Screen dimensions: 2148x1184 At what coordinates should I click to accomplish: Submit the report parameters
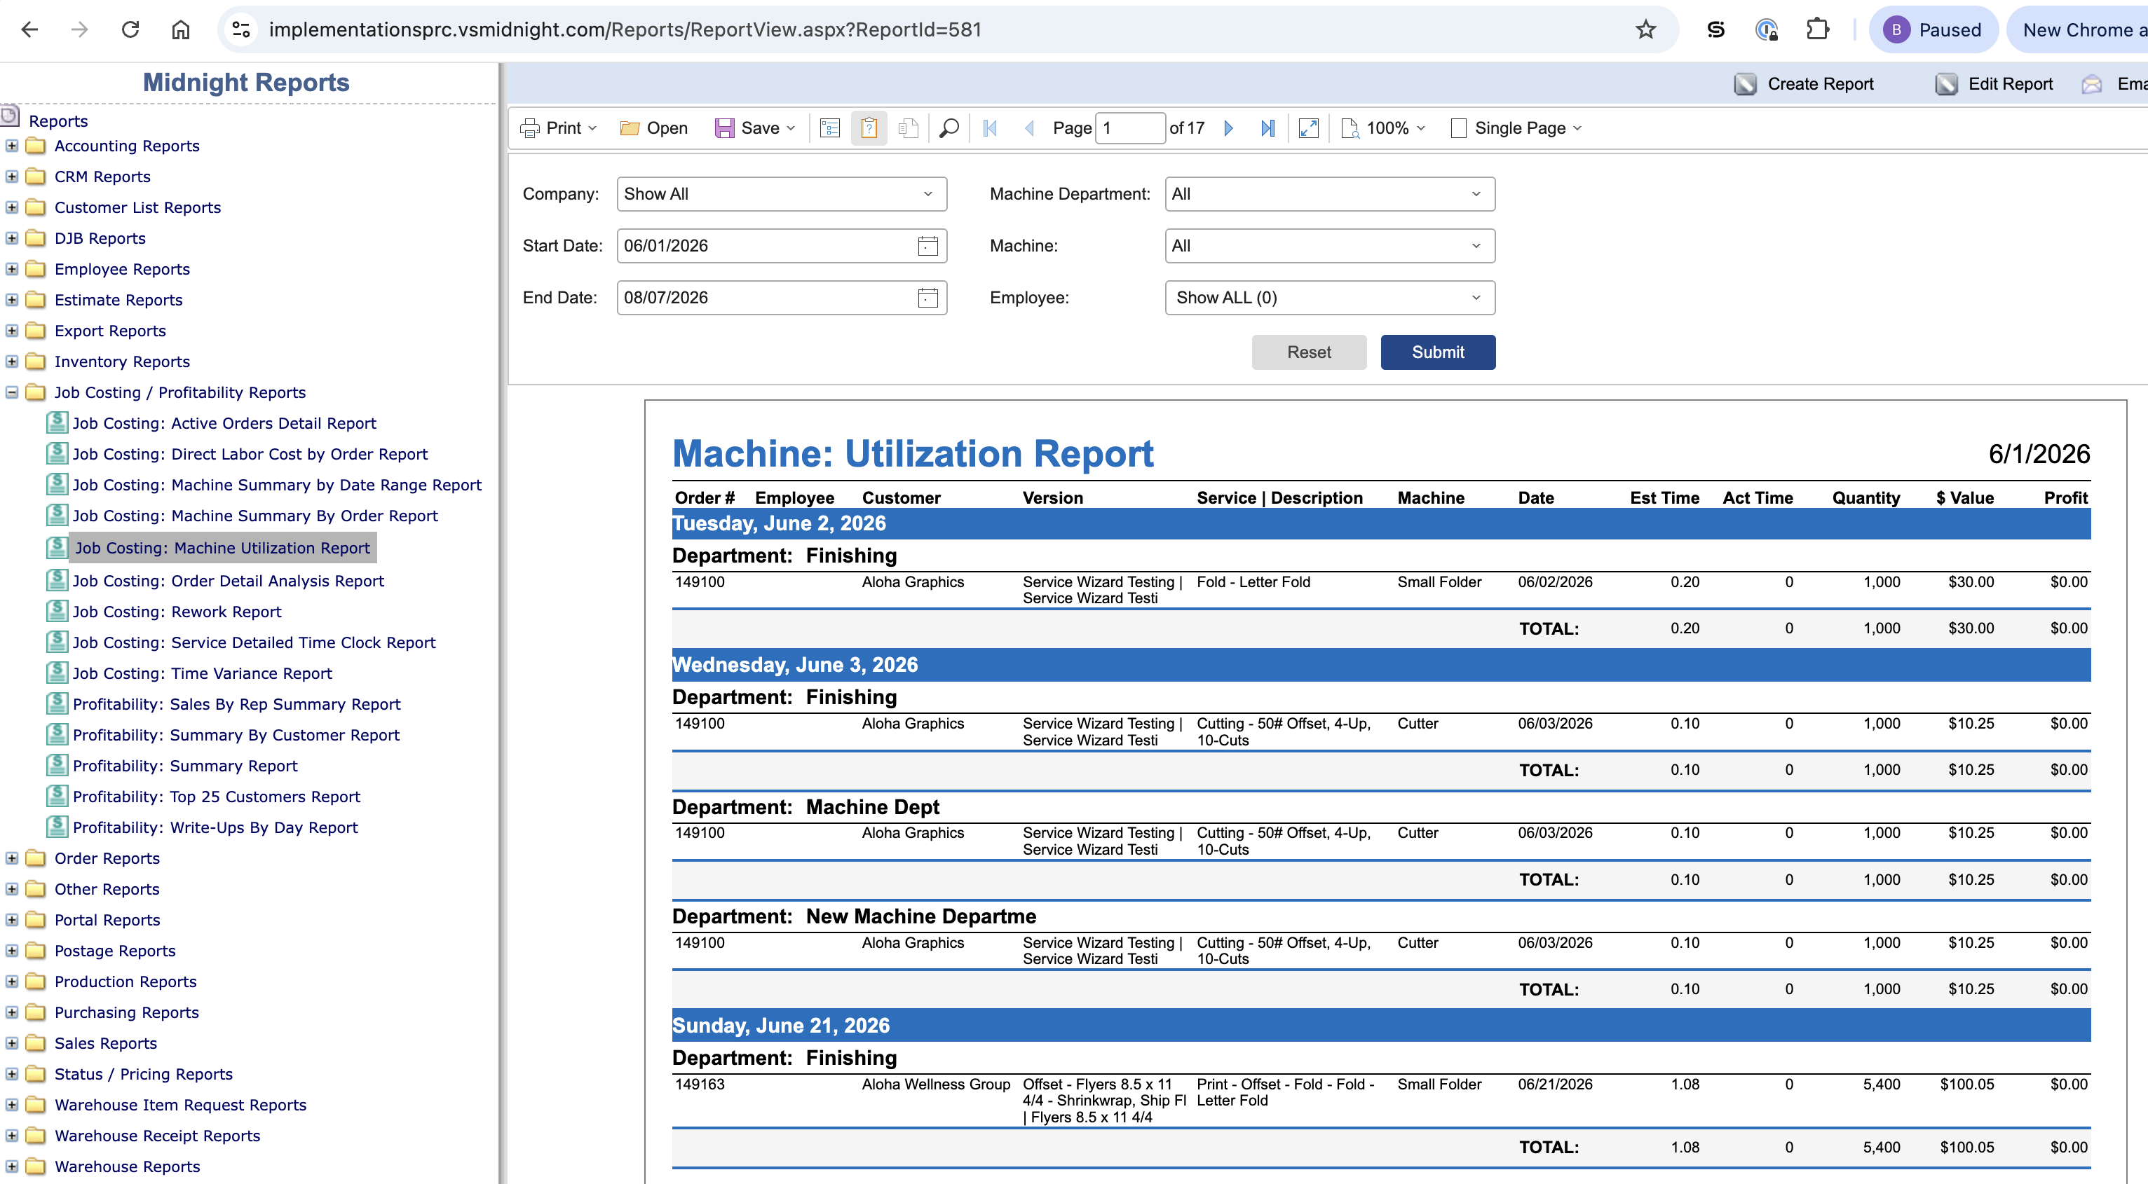(1438, 352)
